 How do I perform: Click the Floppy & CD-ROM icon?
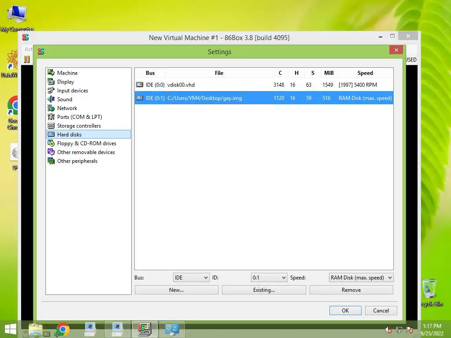(51, 143)
